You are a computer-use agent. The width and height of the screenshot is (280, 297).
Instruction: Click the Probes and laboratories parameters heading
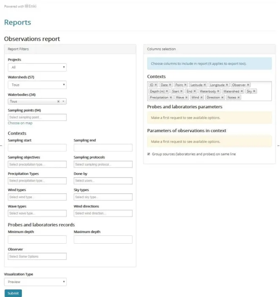pos(185,107)
